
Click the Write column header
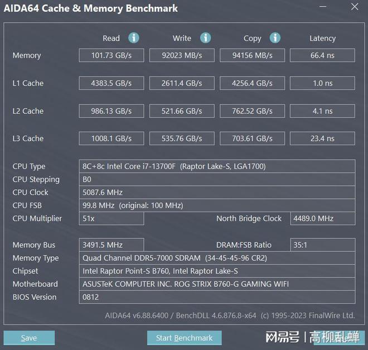[182, 38]
